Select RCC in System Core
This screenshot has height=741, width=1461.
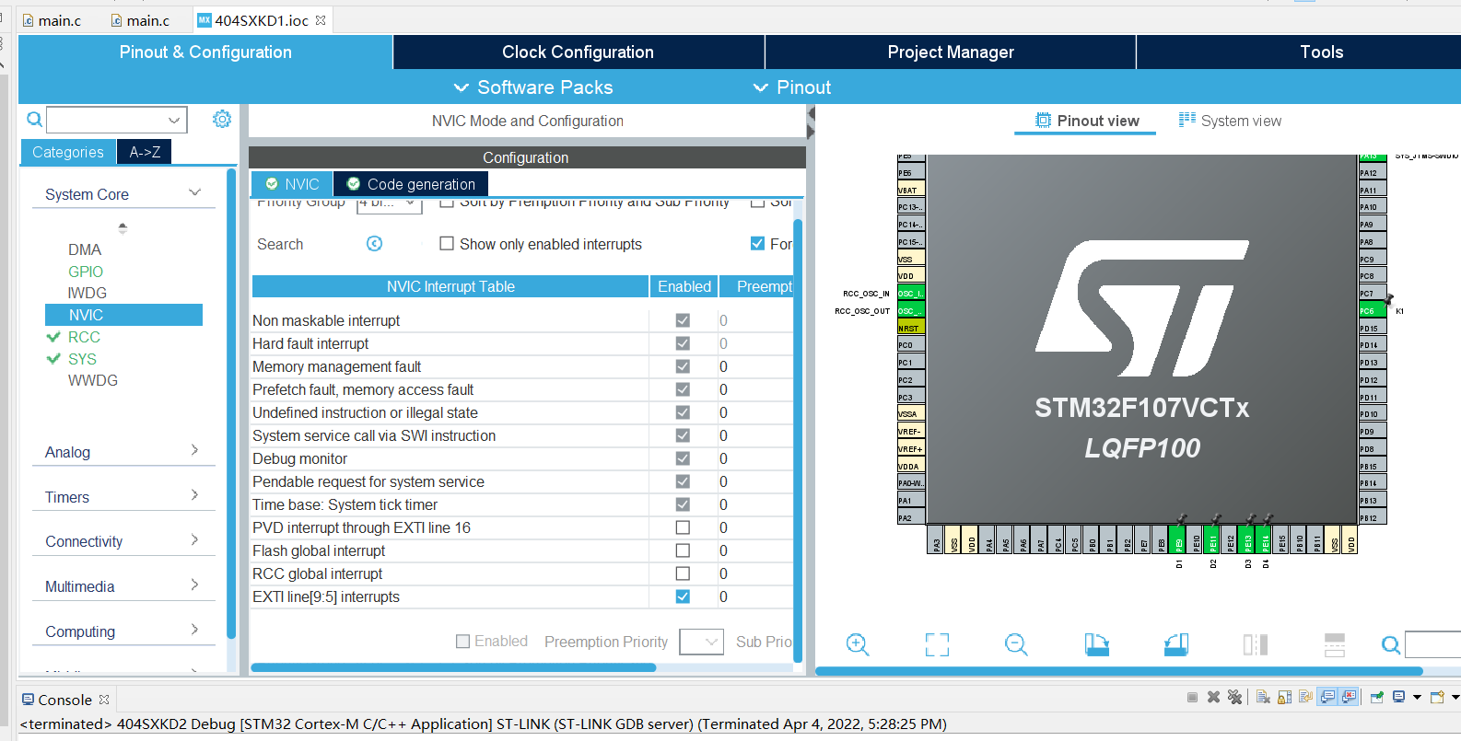click(x=84, y=337)
